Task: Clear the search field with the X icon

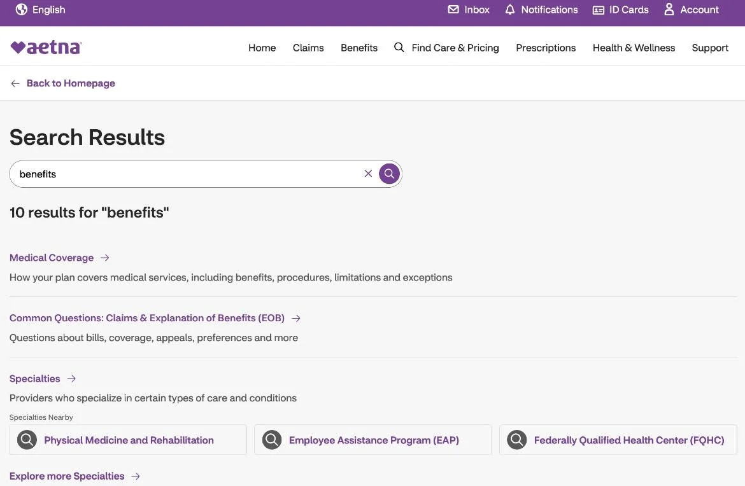Action: tap(368, 174)
